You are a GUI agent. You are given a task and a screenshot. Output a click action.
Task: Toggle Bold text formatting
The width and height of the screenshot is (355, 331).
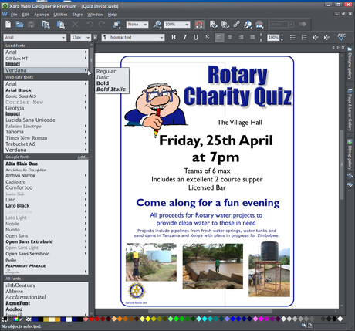point(174,38)
